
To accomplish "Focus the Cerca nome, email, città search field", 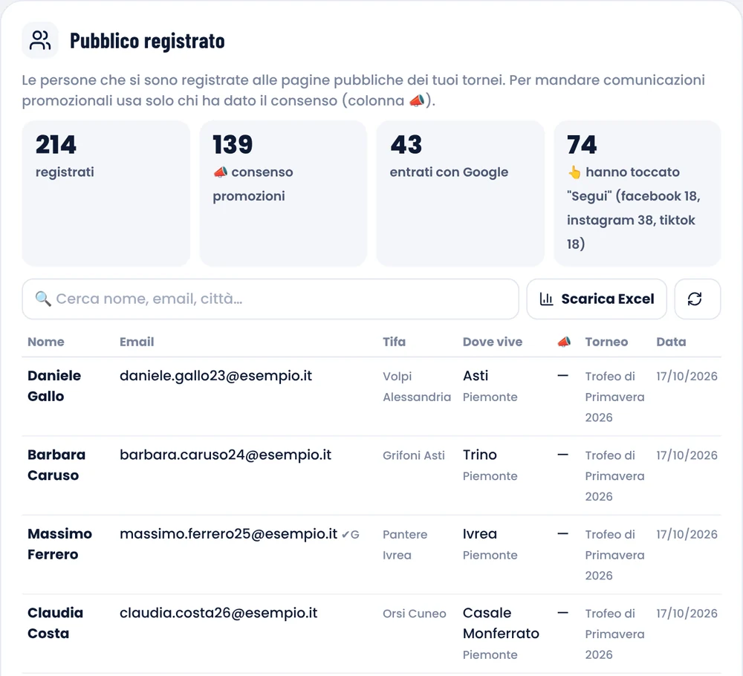I will coord(270,299).
